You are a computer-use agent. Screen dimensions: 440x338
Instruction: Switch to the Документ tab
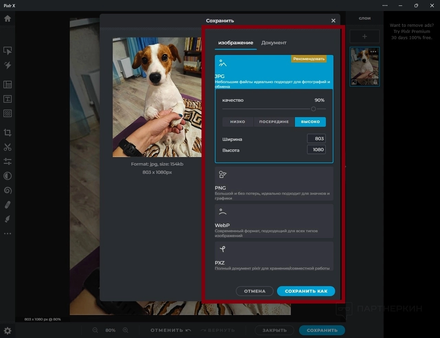tap(274, 43)
